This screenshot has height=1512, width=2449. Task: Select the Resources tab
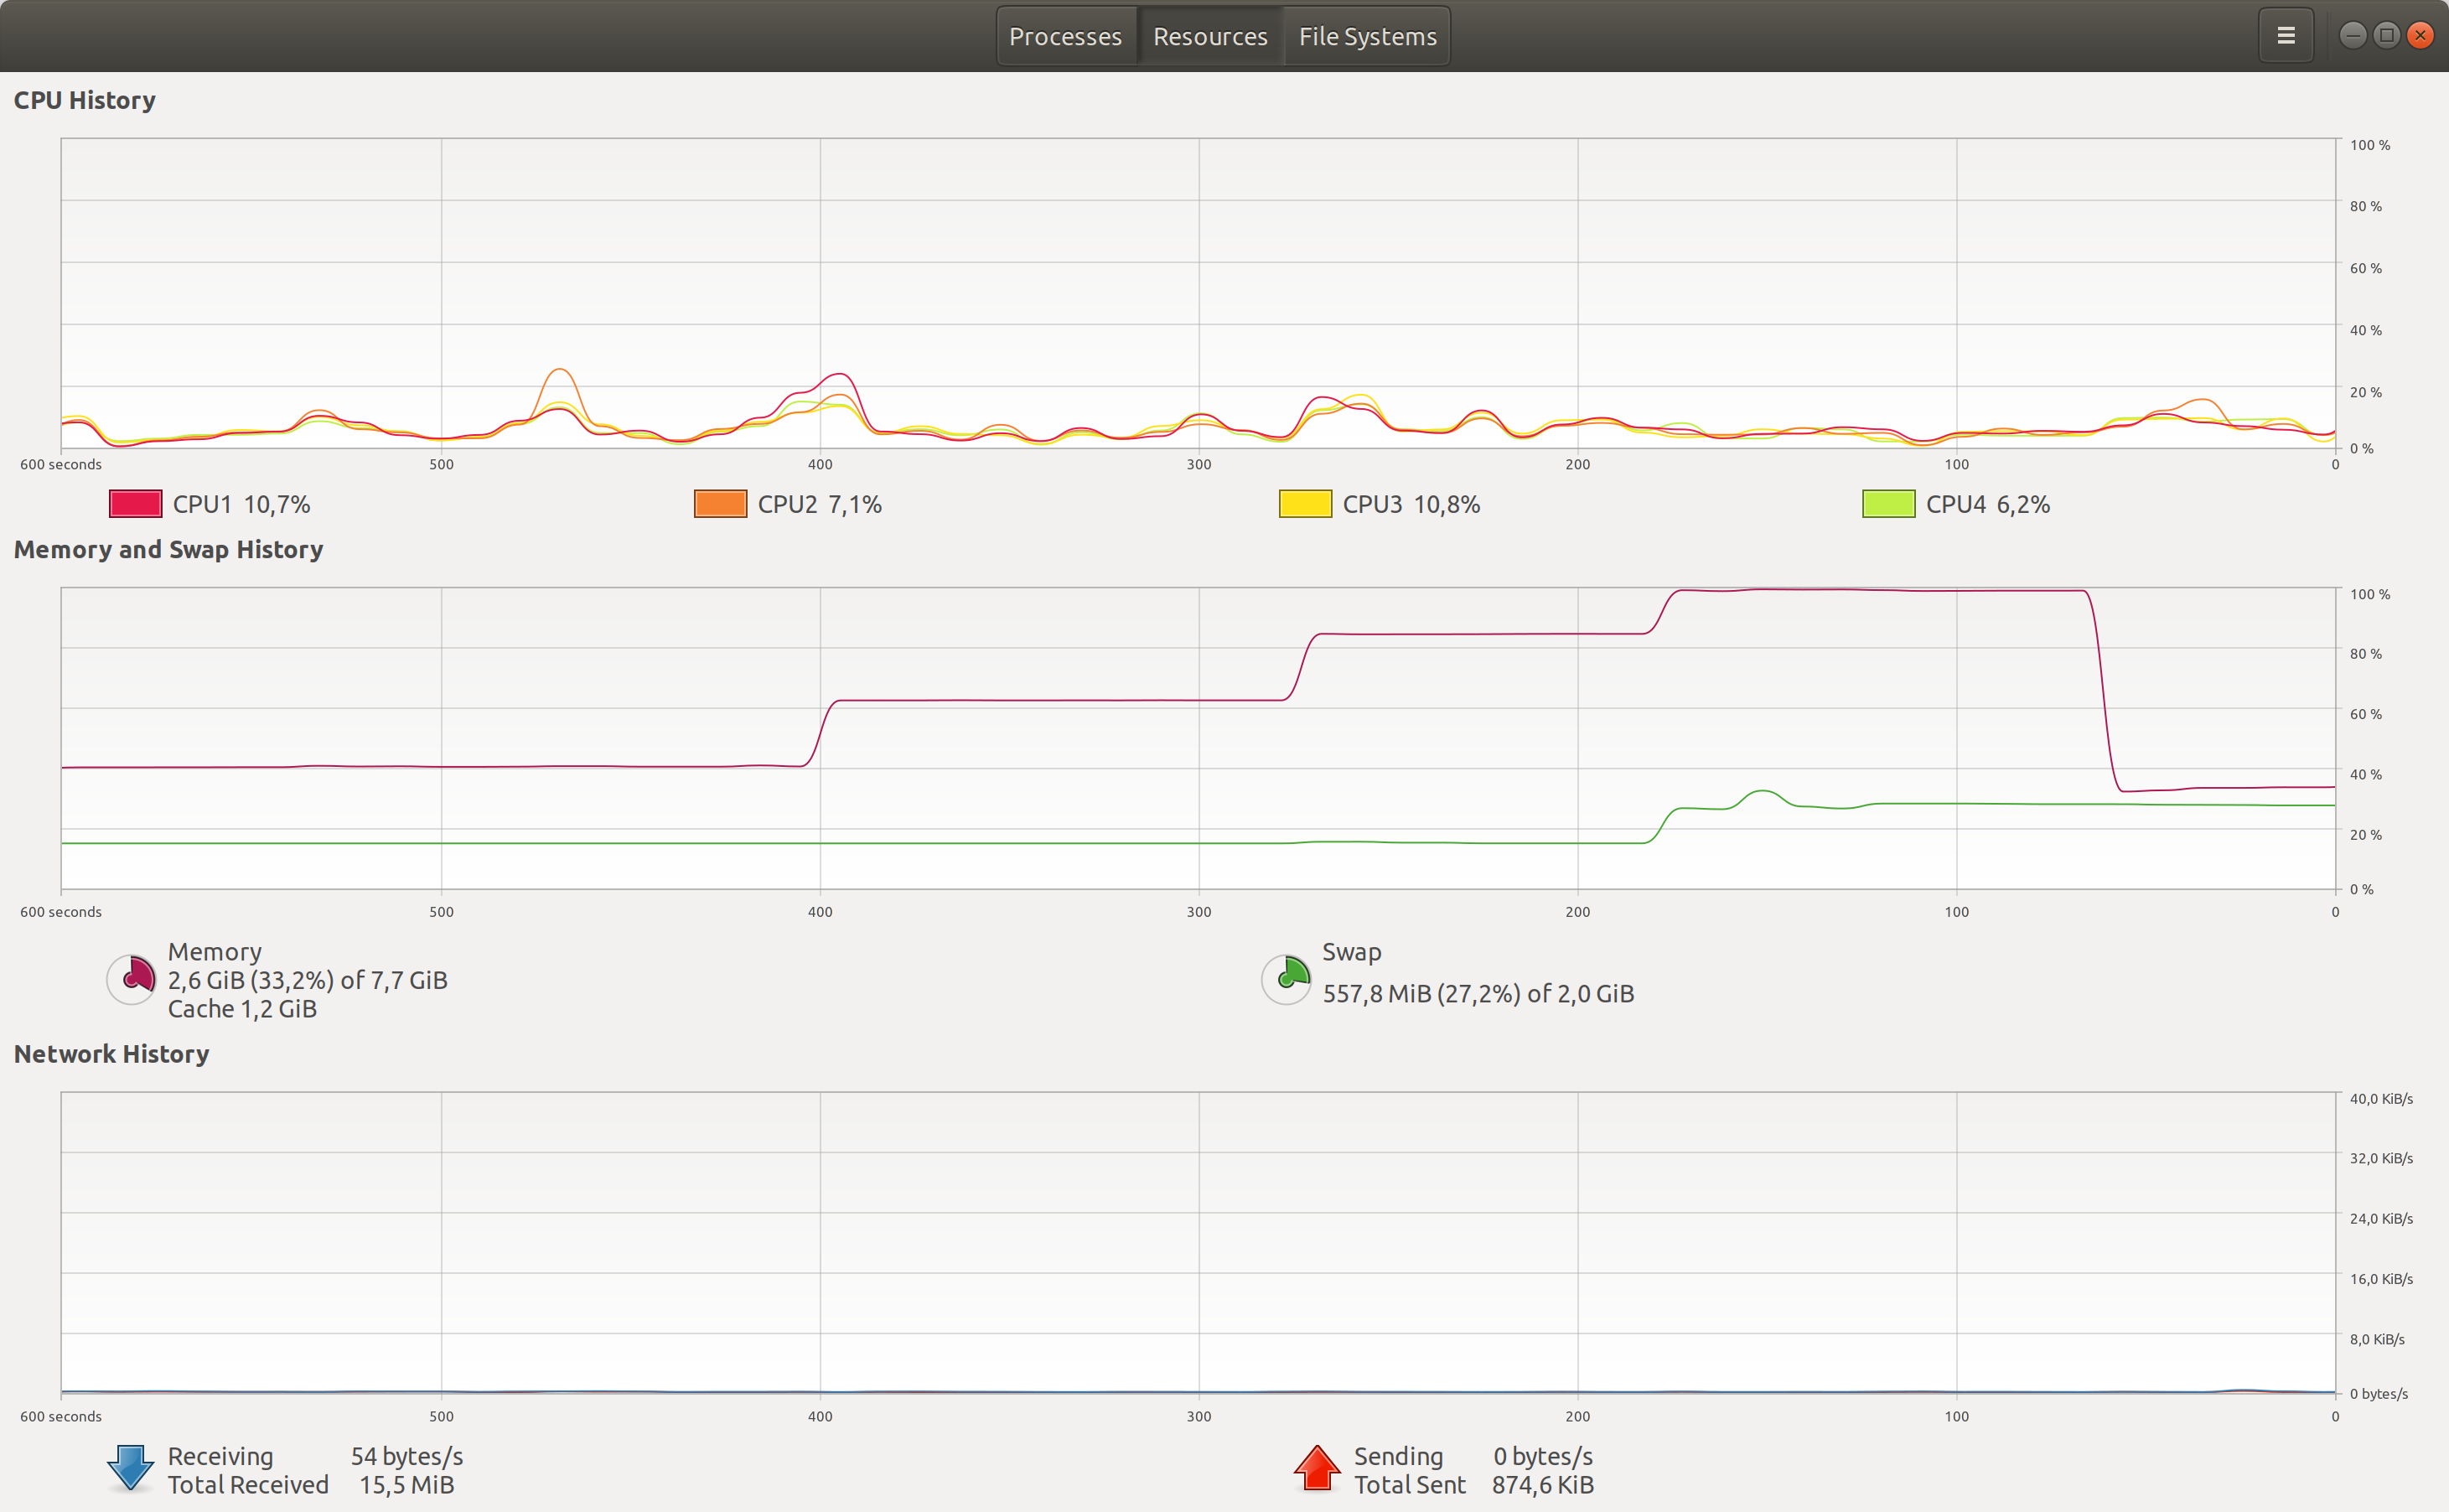click(x=1210, y=37)
